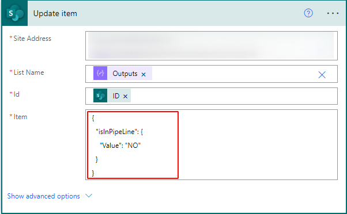347x214 pixels.
Task: Open the ellipsis menu of Update item
Action: [x=333, y=13]
